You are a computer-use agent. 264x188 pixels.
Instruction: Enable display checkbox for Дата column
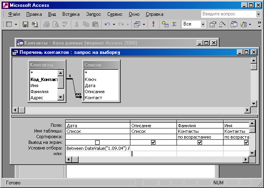[x=97, y=143]
